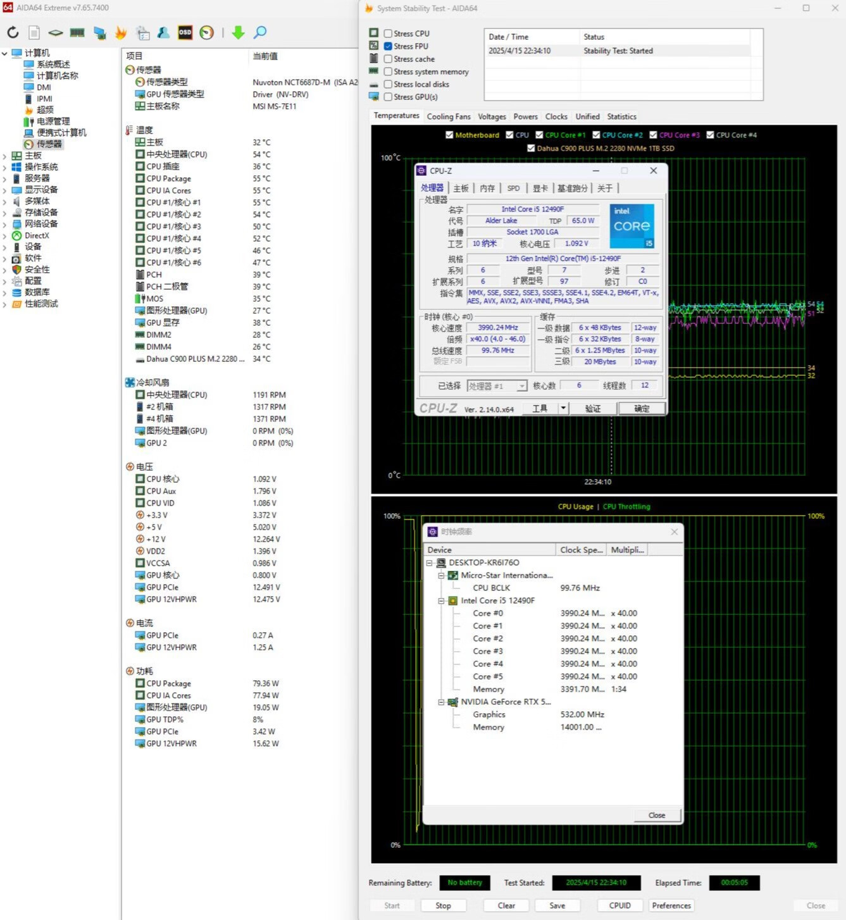Select 便携式计算机 tree entry
This screenshot has width=846, height=920.
[61, 132]
